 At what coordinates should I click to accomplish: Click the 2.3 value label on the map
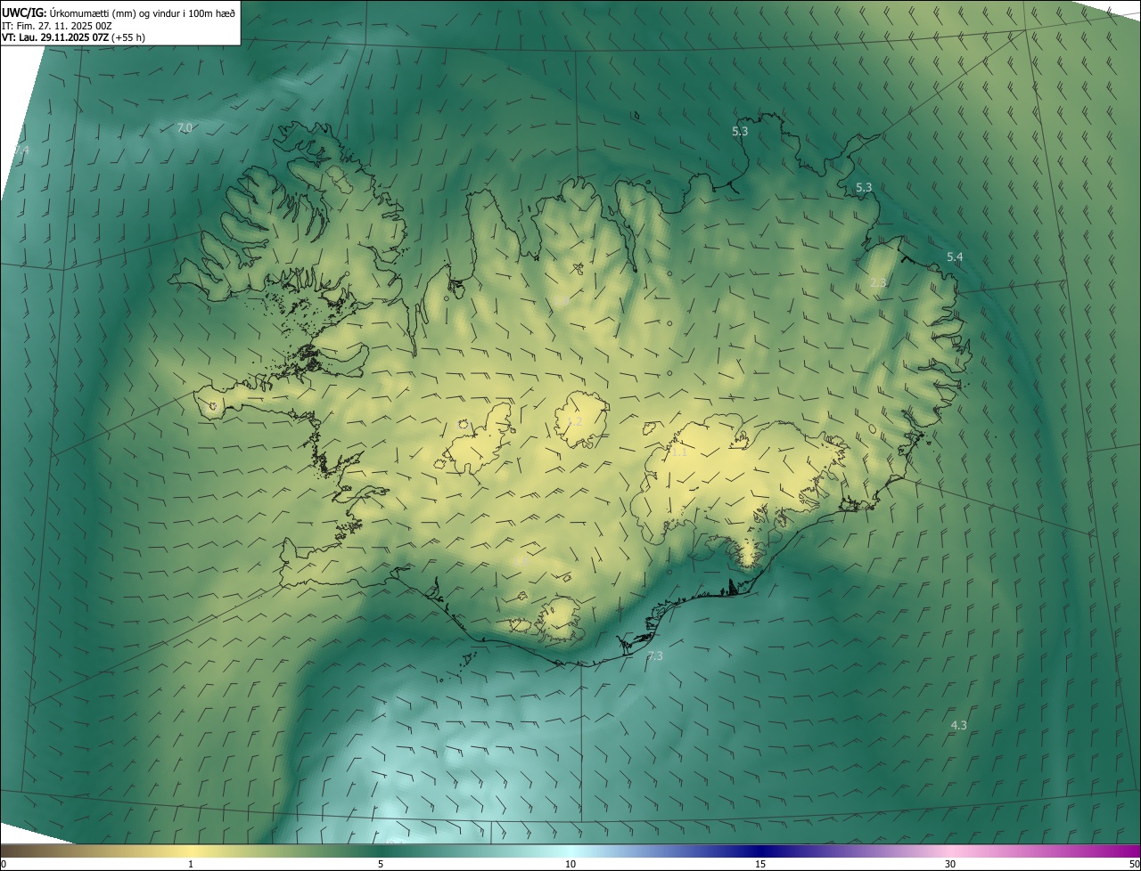(878, 283)
